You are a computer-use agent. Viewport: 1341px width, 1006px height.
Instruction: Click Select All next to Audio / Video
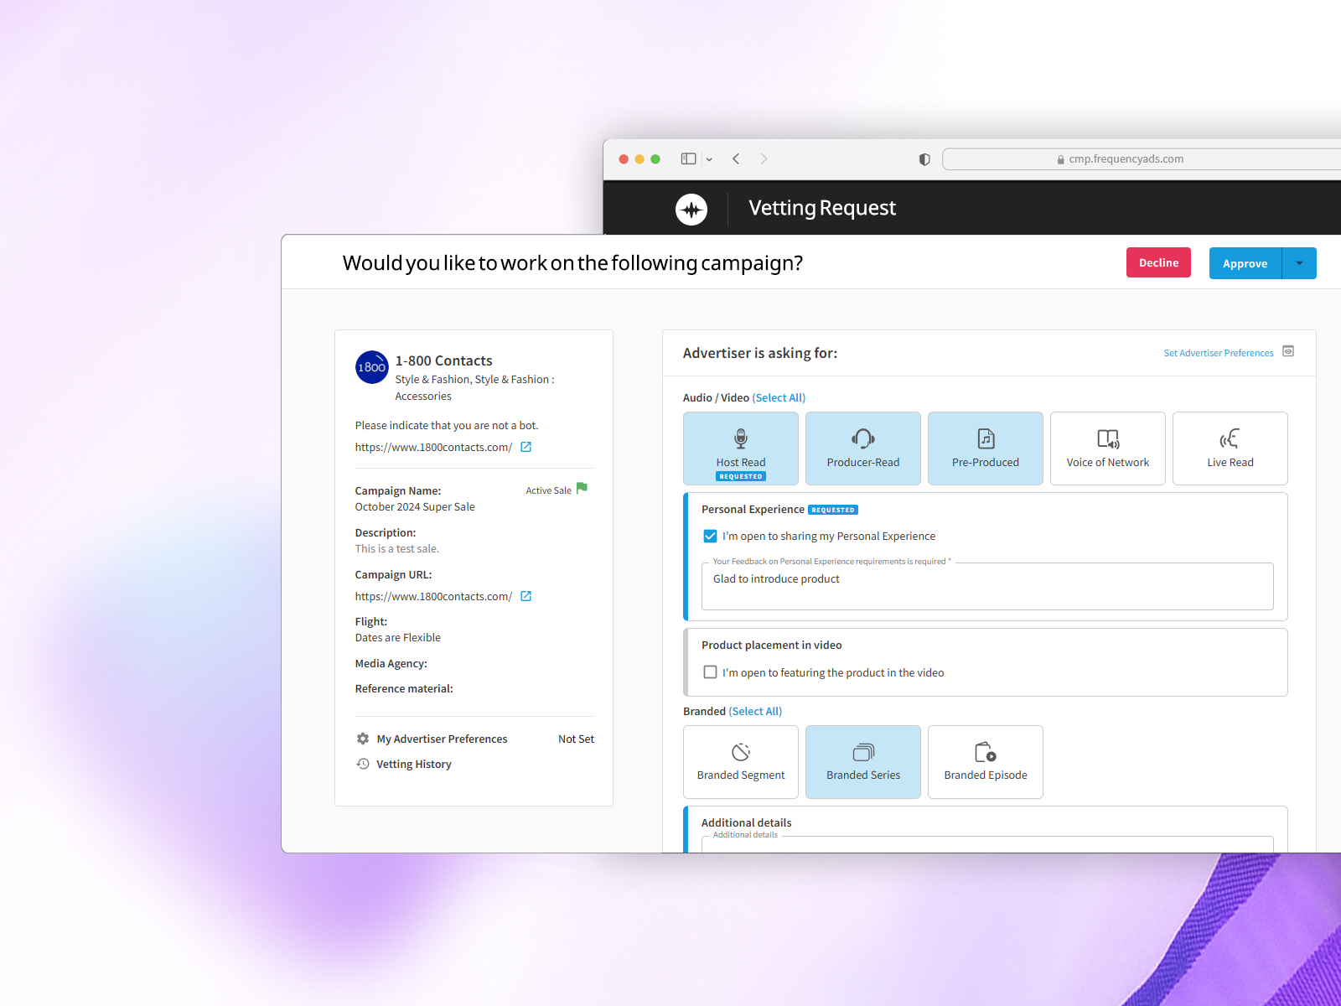[x=779, y=398]
